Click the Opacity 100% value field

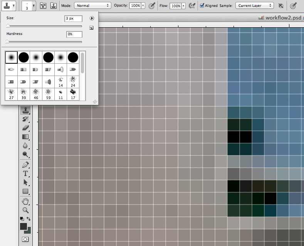tap(135, 6)
